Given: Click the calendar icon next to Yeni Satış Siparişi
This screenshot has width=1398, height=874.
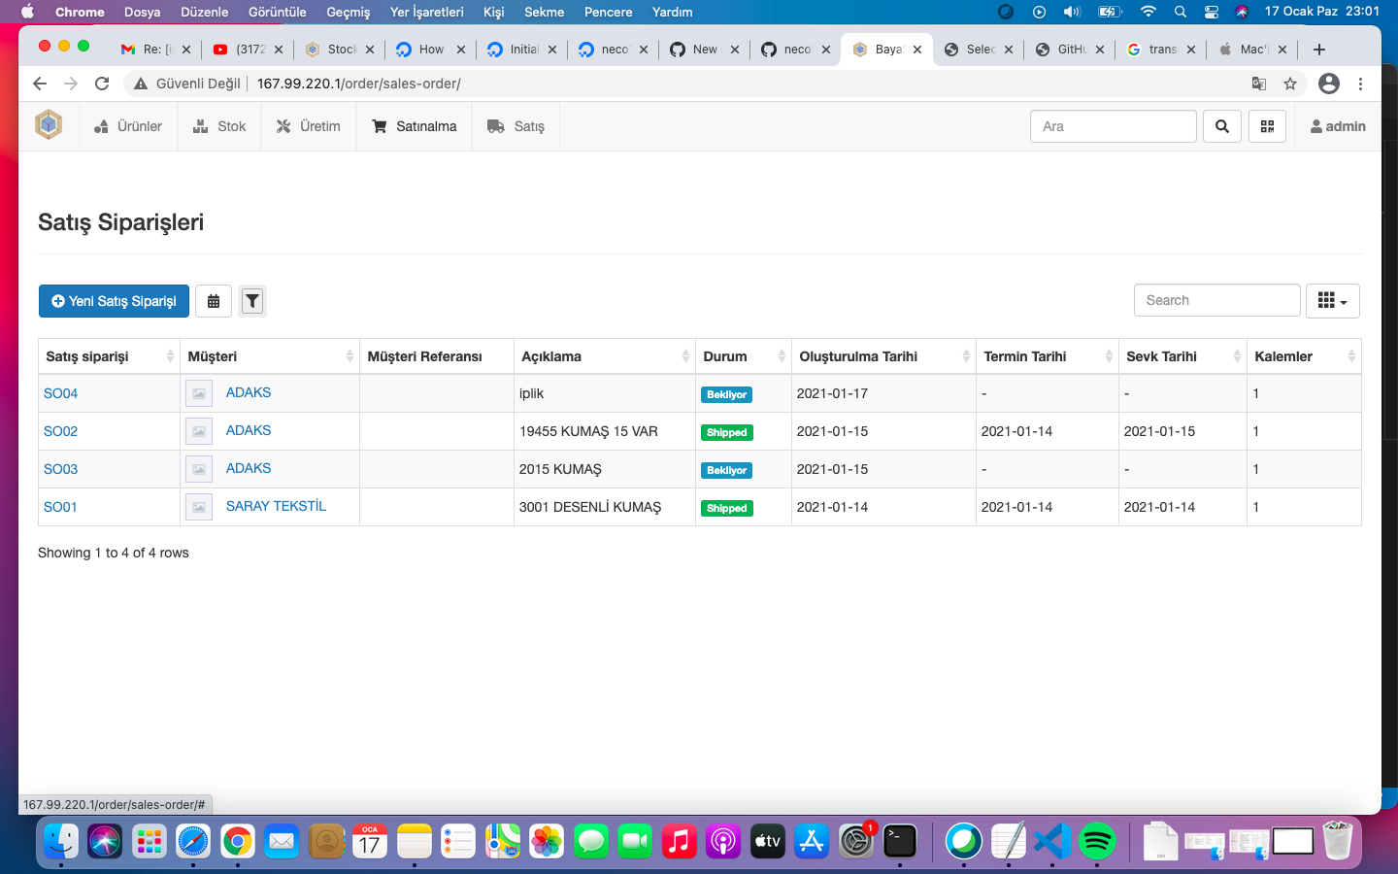Looking at the screenshot, I should point(214,301).
